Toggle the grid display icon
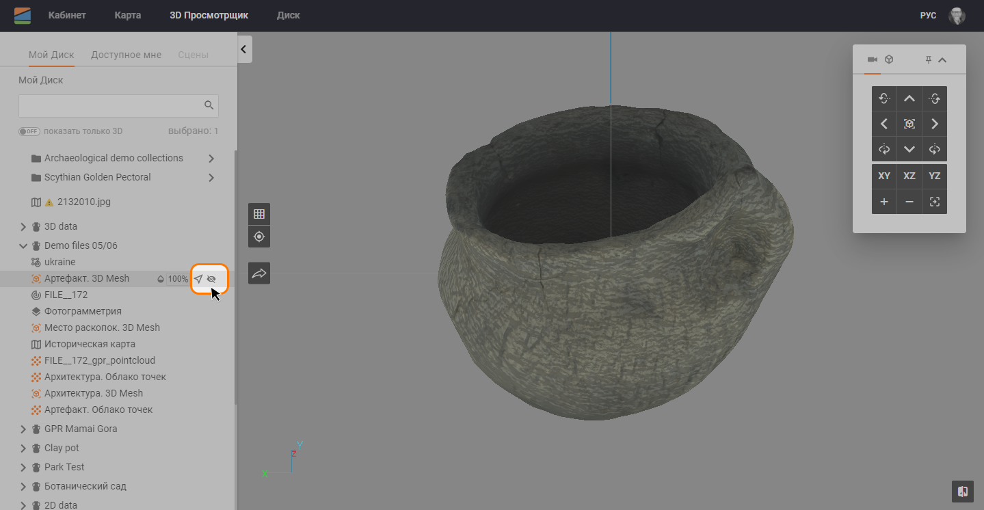This screenshot has width=984, height=510. pos(259,214)
